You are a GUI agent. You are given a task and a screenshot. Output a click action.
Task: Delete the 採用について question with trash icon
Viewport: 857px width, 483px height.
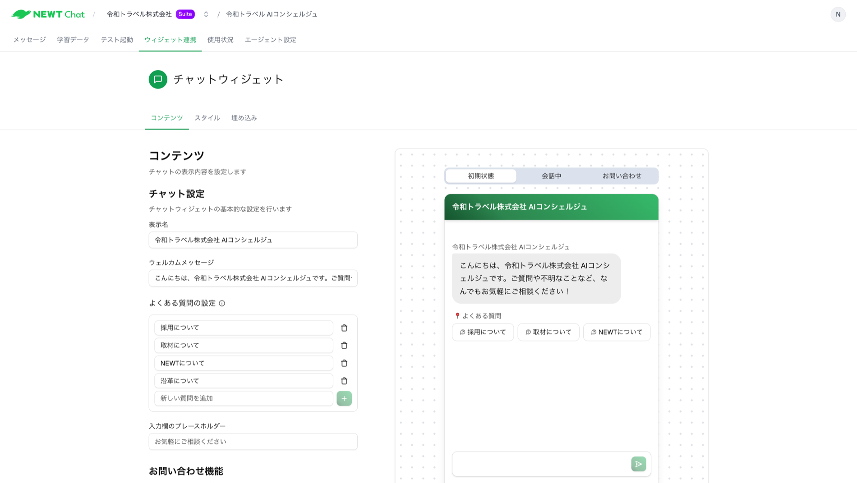pos(344,328)
